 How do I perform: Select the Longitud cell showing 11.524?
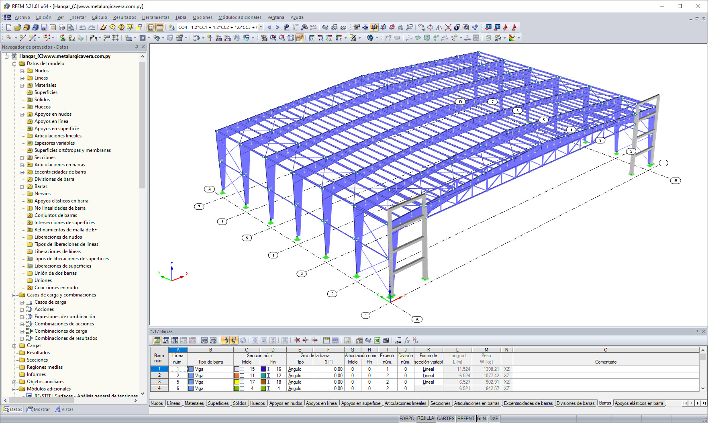[457, 369]
